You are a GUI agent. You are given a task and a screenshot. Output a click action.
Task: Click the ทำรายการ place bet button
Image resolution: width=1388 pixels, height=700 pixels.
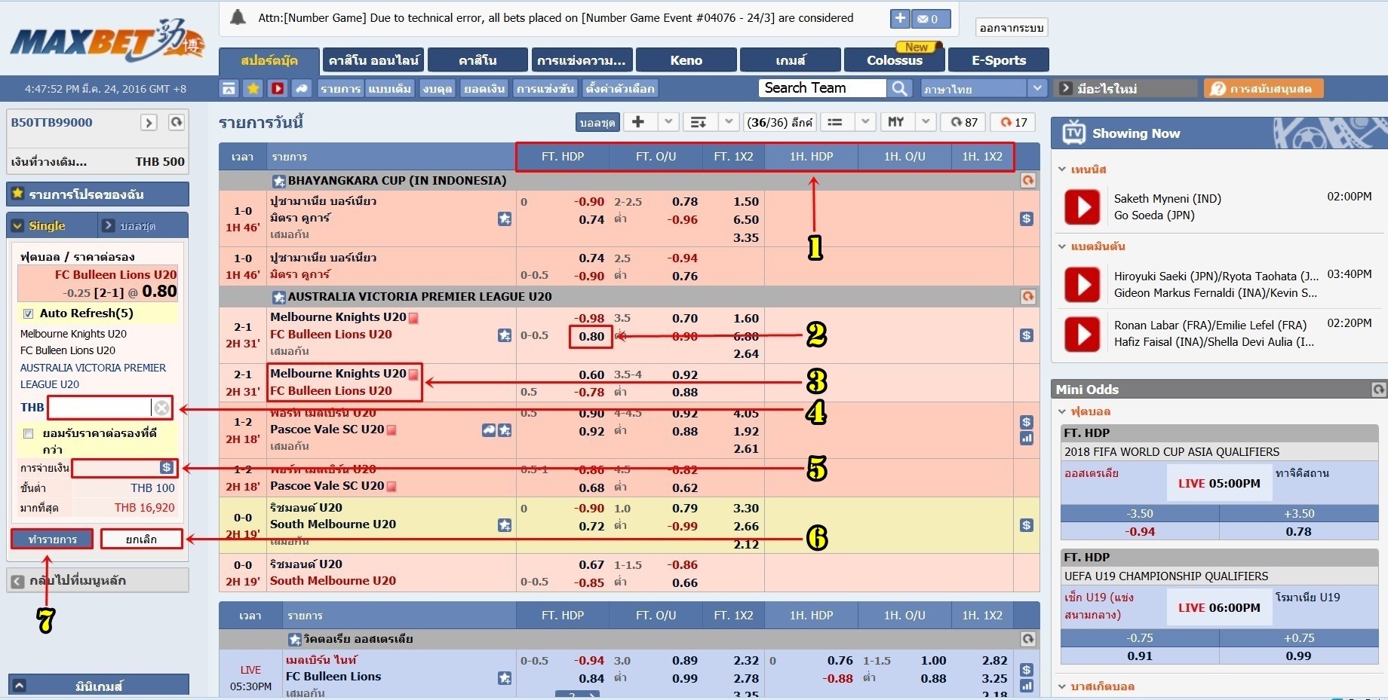(x=52, y=540)
